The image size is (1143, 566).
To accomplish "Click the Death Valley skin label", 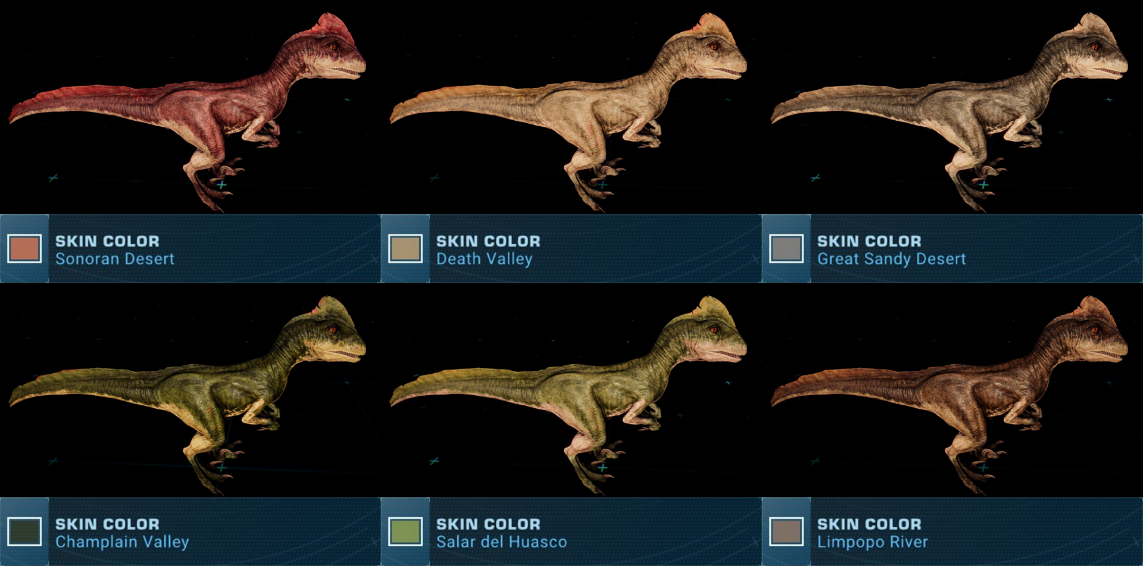I will (x=485, y=259).
